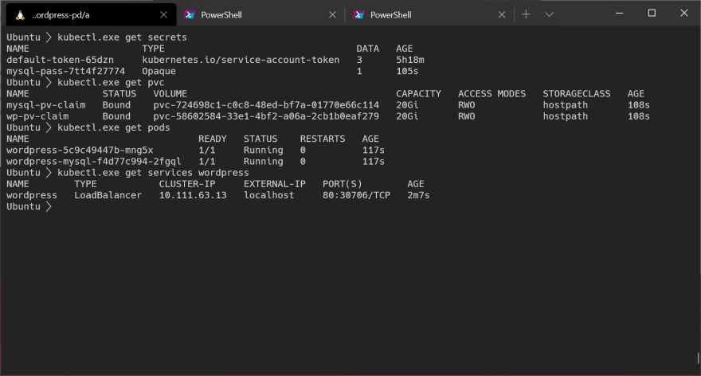Screen dimensions: 701x376
Task: Close the ..ordpress-pd/a tab
Action: click(163, 15)
